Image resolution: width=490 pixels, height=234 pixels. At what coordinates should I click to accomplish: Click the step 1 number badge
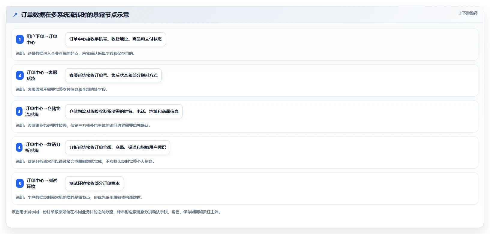click(20, 39)
